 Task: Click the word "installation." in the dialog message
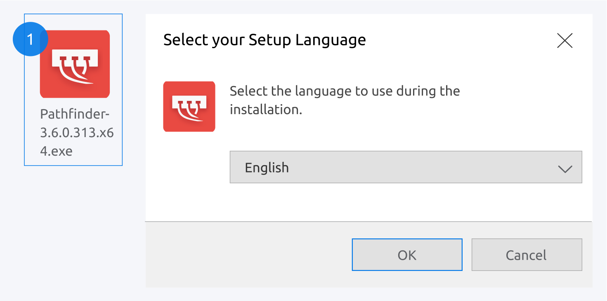266,110
